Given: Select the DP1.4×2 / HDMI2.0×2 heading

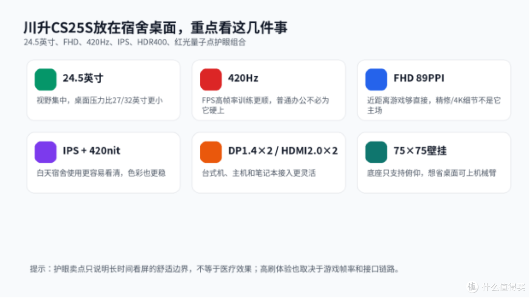Looking at the screenshot, I should pos(283,151).
